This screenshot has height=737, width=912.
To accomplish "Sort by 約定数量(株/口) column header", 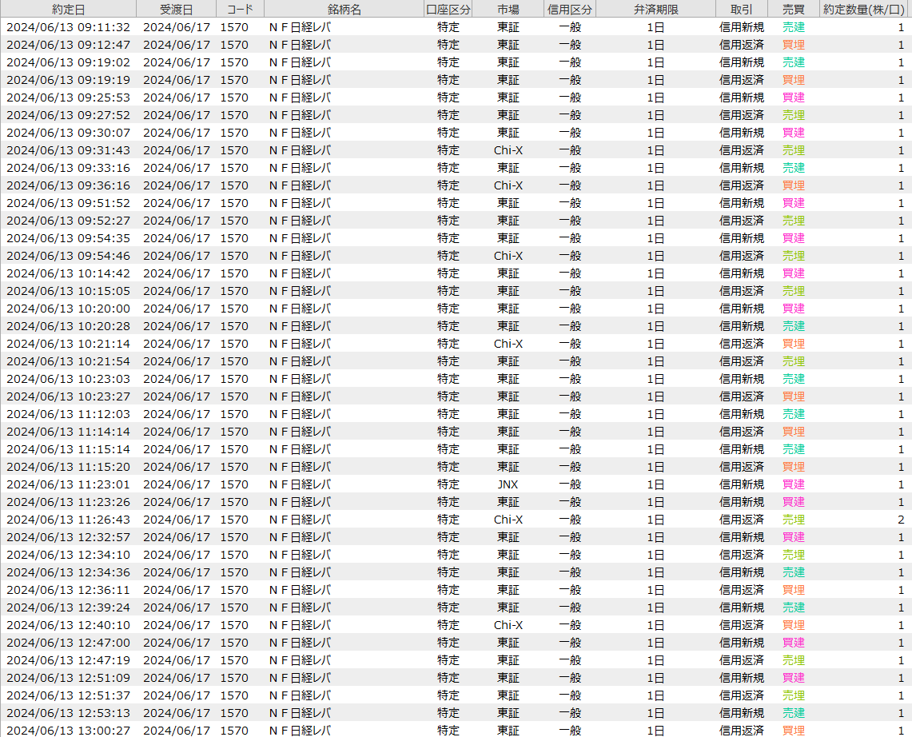I will (866, 9).
